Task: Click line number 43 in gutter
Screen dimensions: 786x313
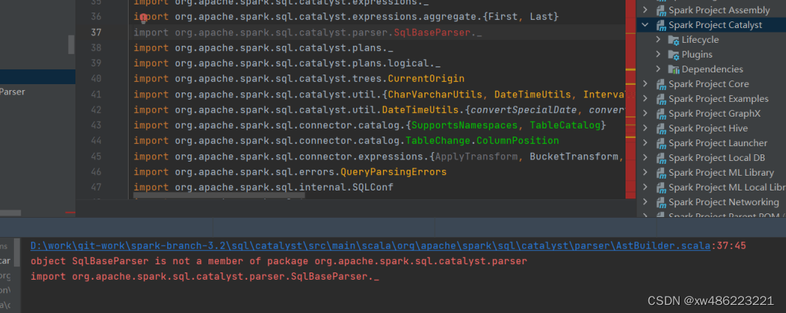Action: tap(95, 125)
